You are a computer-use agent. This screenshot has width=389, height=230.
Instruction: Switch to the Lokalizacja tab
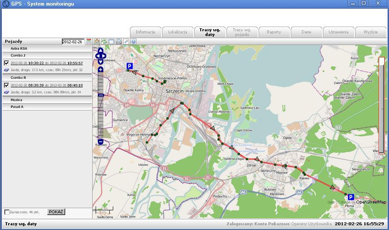(x=178, y=32)
